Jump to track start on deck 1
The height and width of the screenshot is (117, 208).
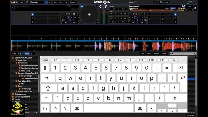pos(74,14)
